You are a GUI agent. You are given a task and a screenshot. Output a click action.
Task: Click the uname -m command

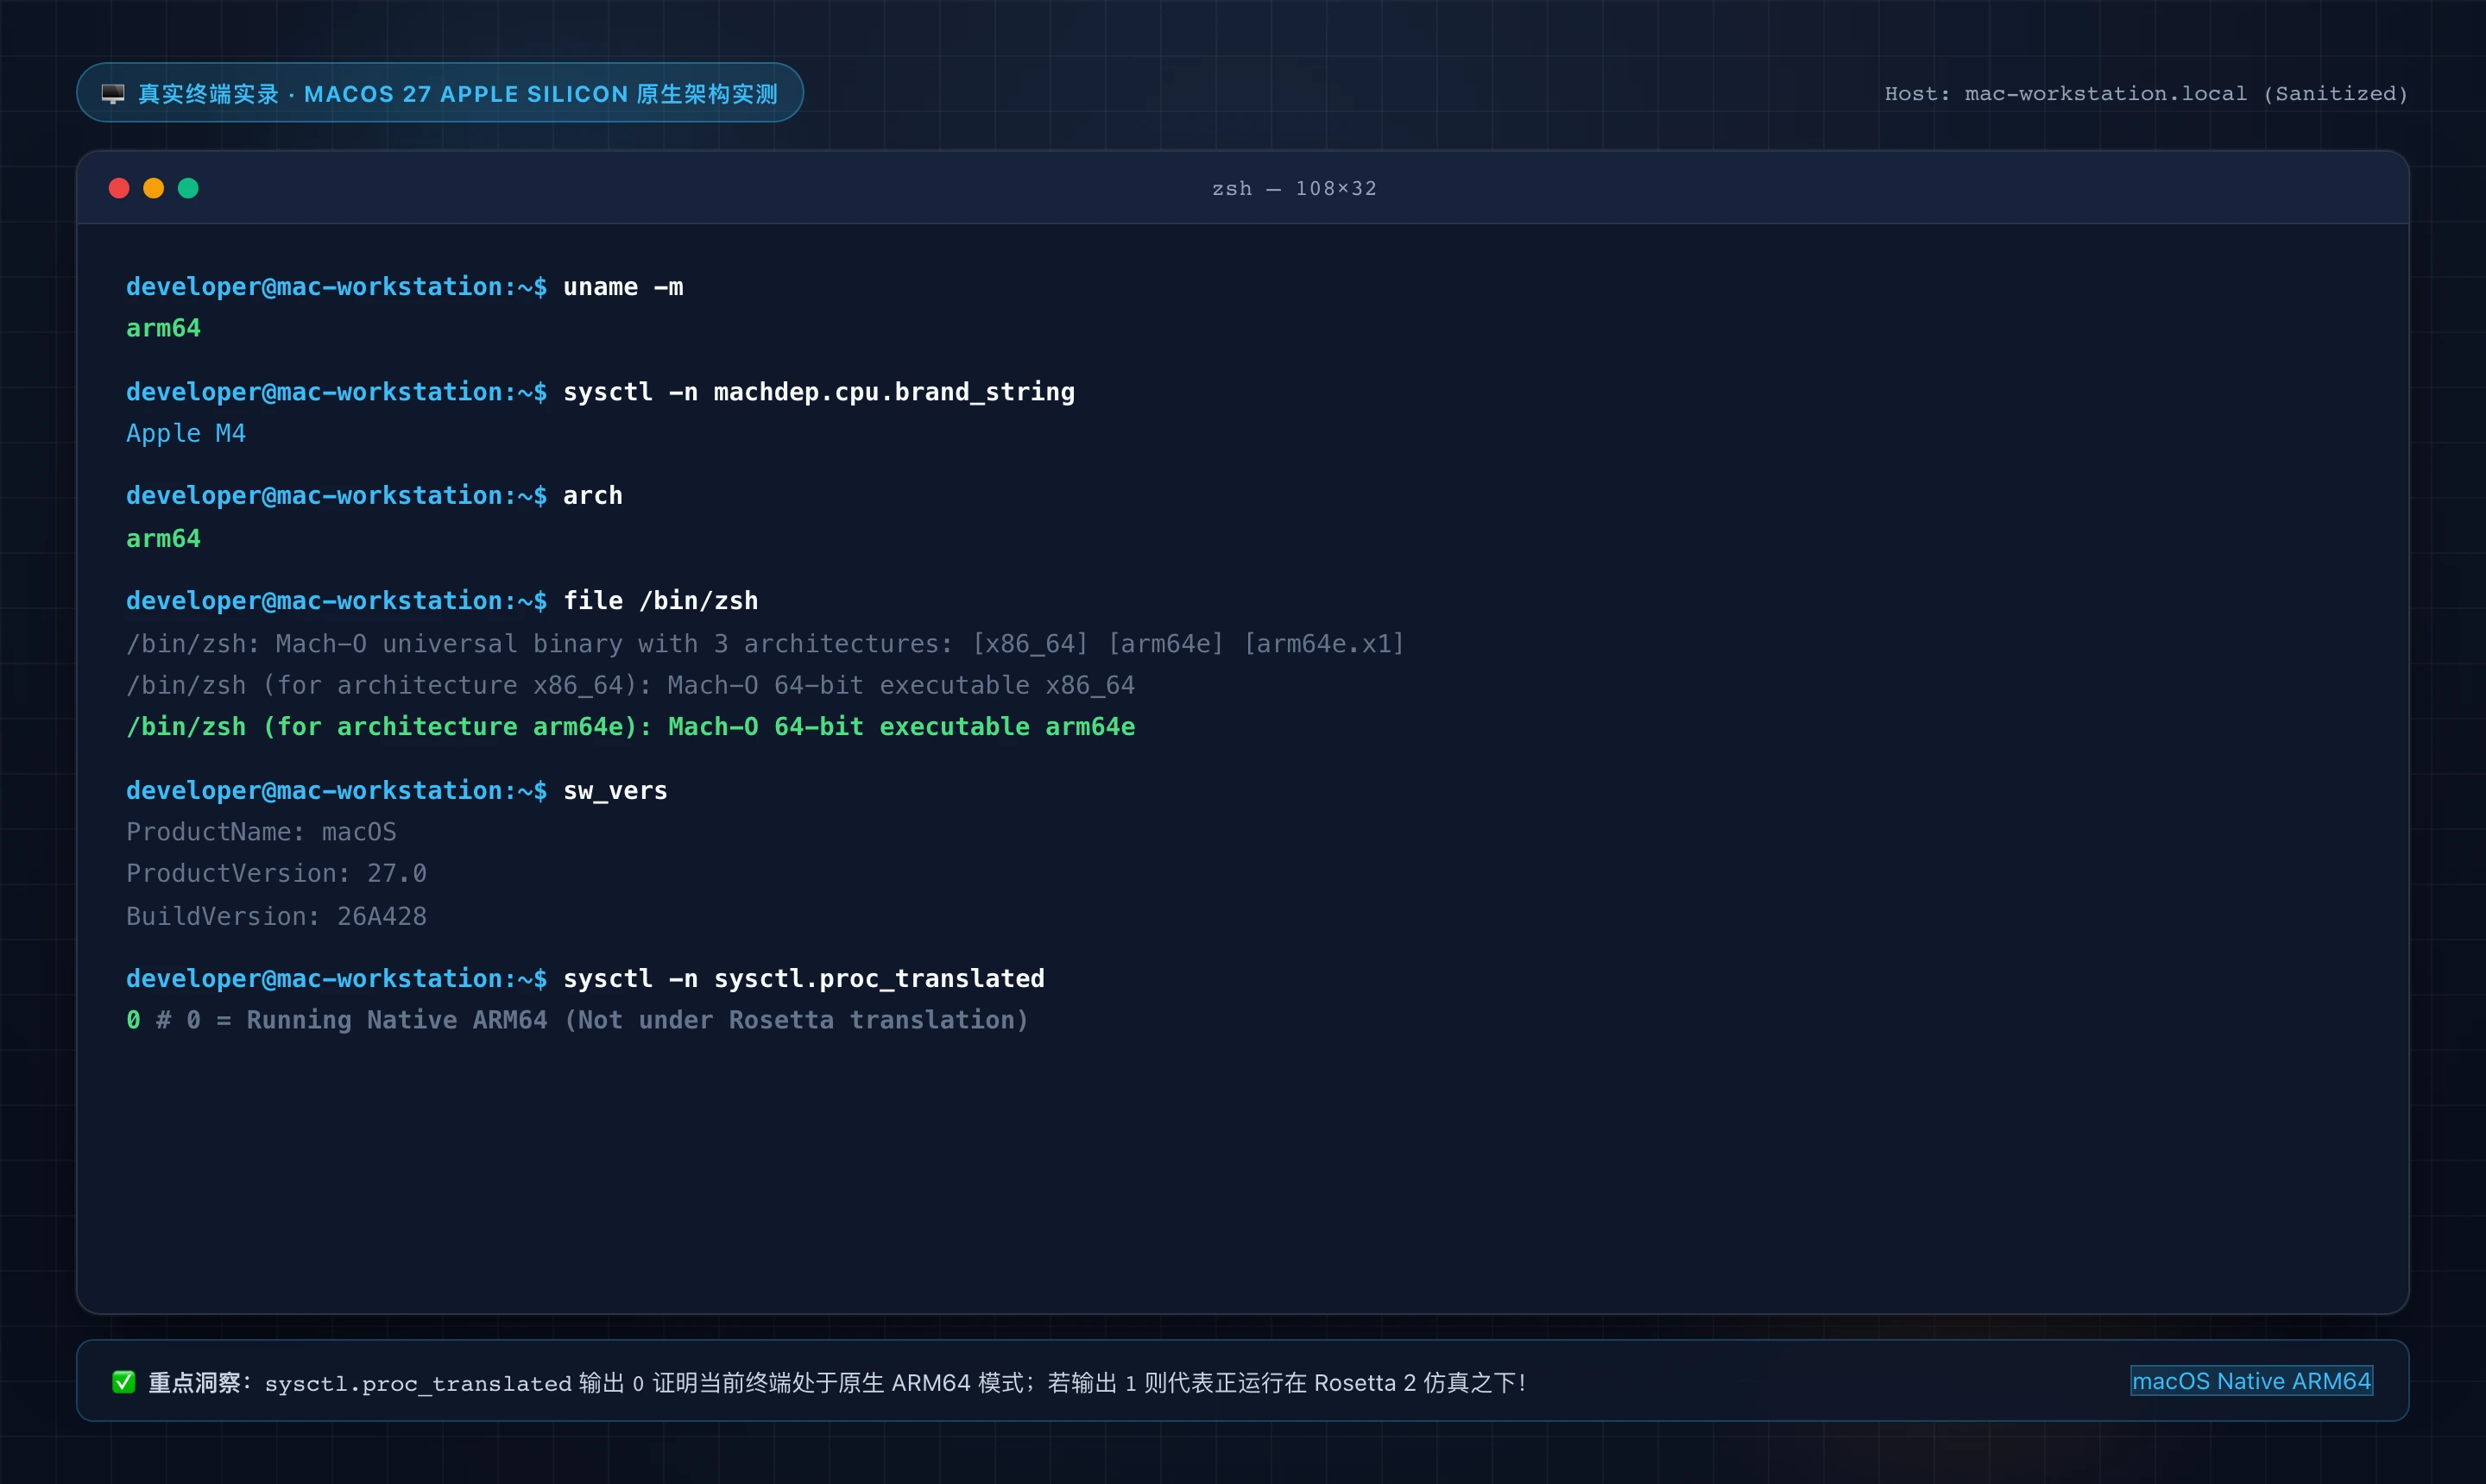pos(623,287)
